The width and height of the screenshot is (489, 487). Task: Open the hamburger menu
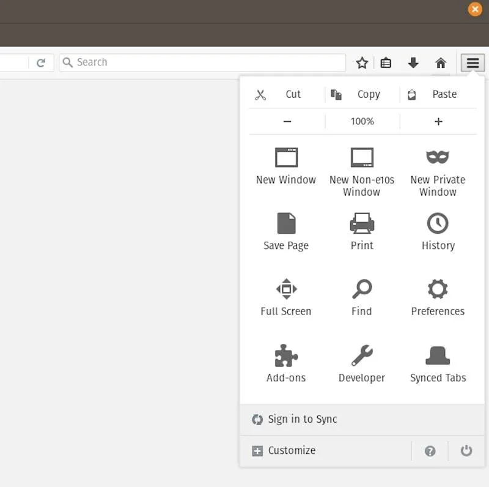point(472,62)
